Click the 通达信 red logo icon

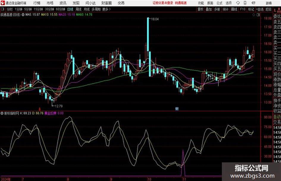pos(2,3)
